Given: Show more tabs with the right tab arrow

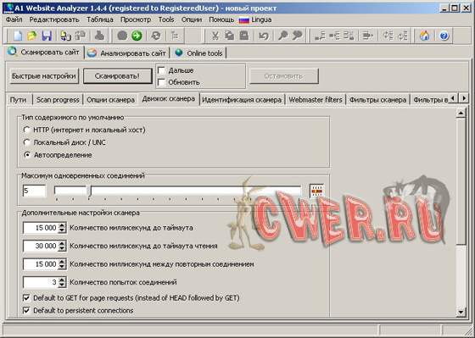Looking at the screenshot, I should pos(463,98).
